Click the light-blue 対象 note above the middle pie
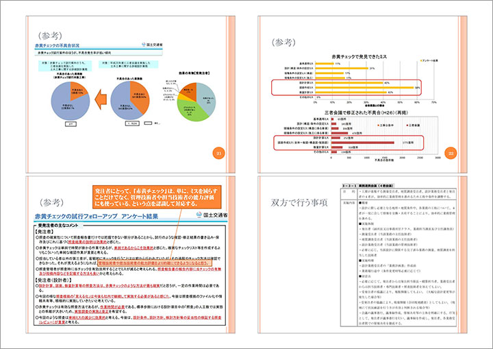 point(128,64)
